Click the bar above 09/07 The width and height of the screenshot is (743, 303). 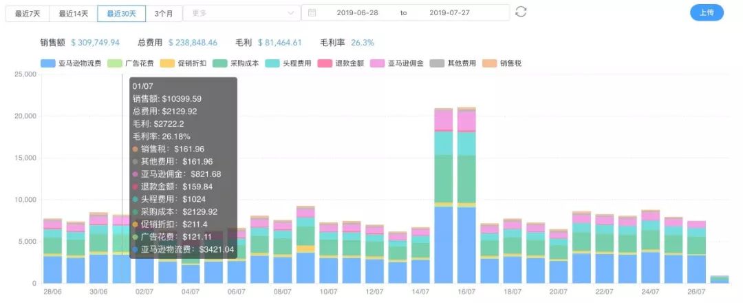pos(305,244)
